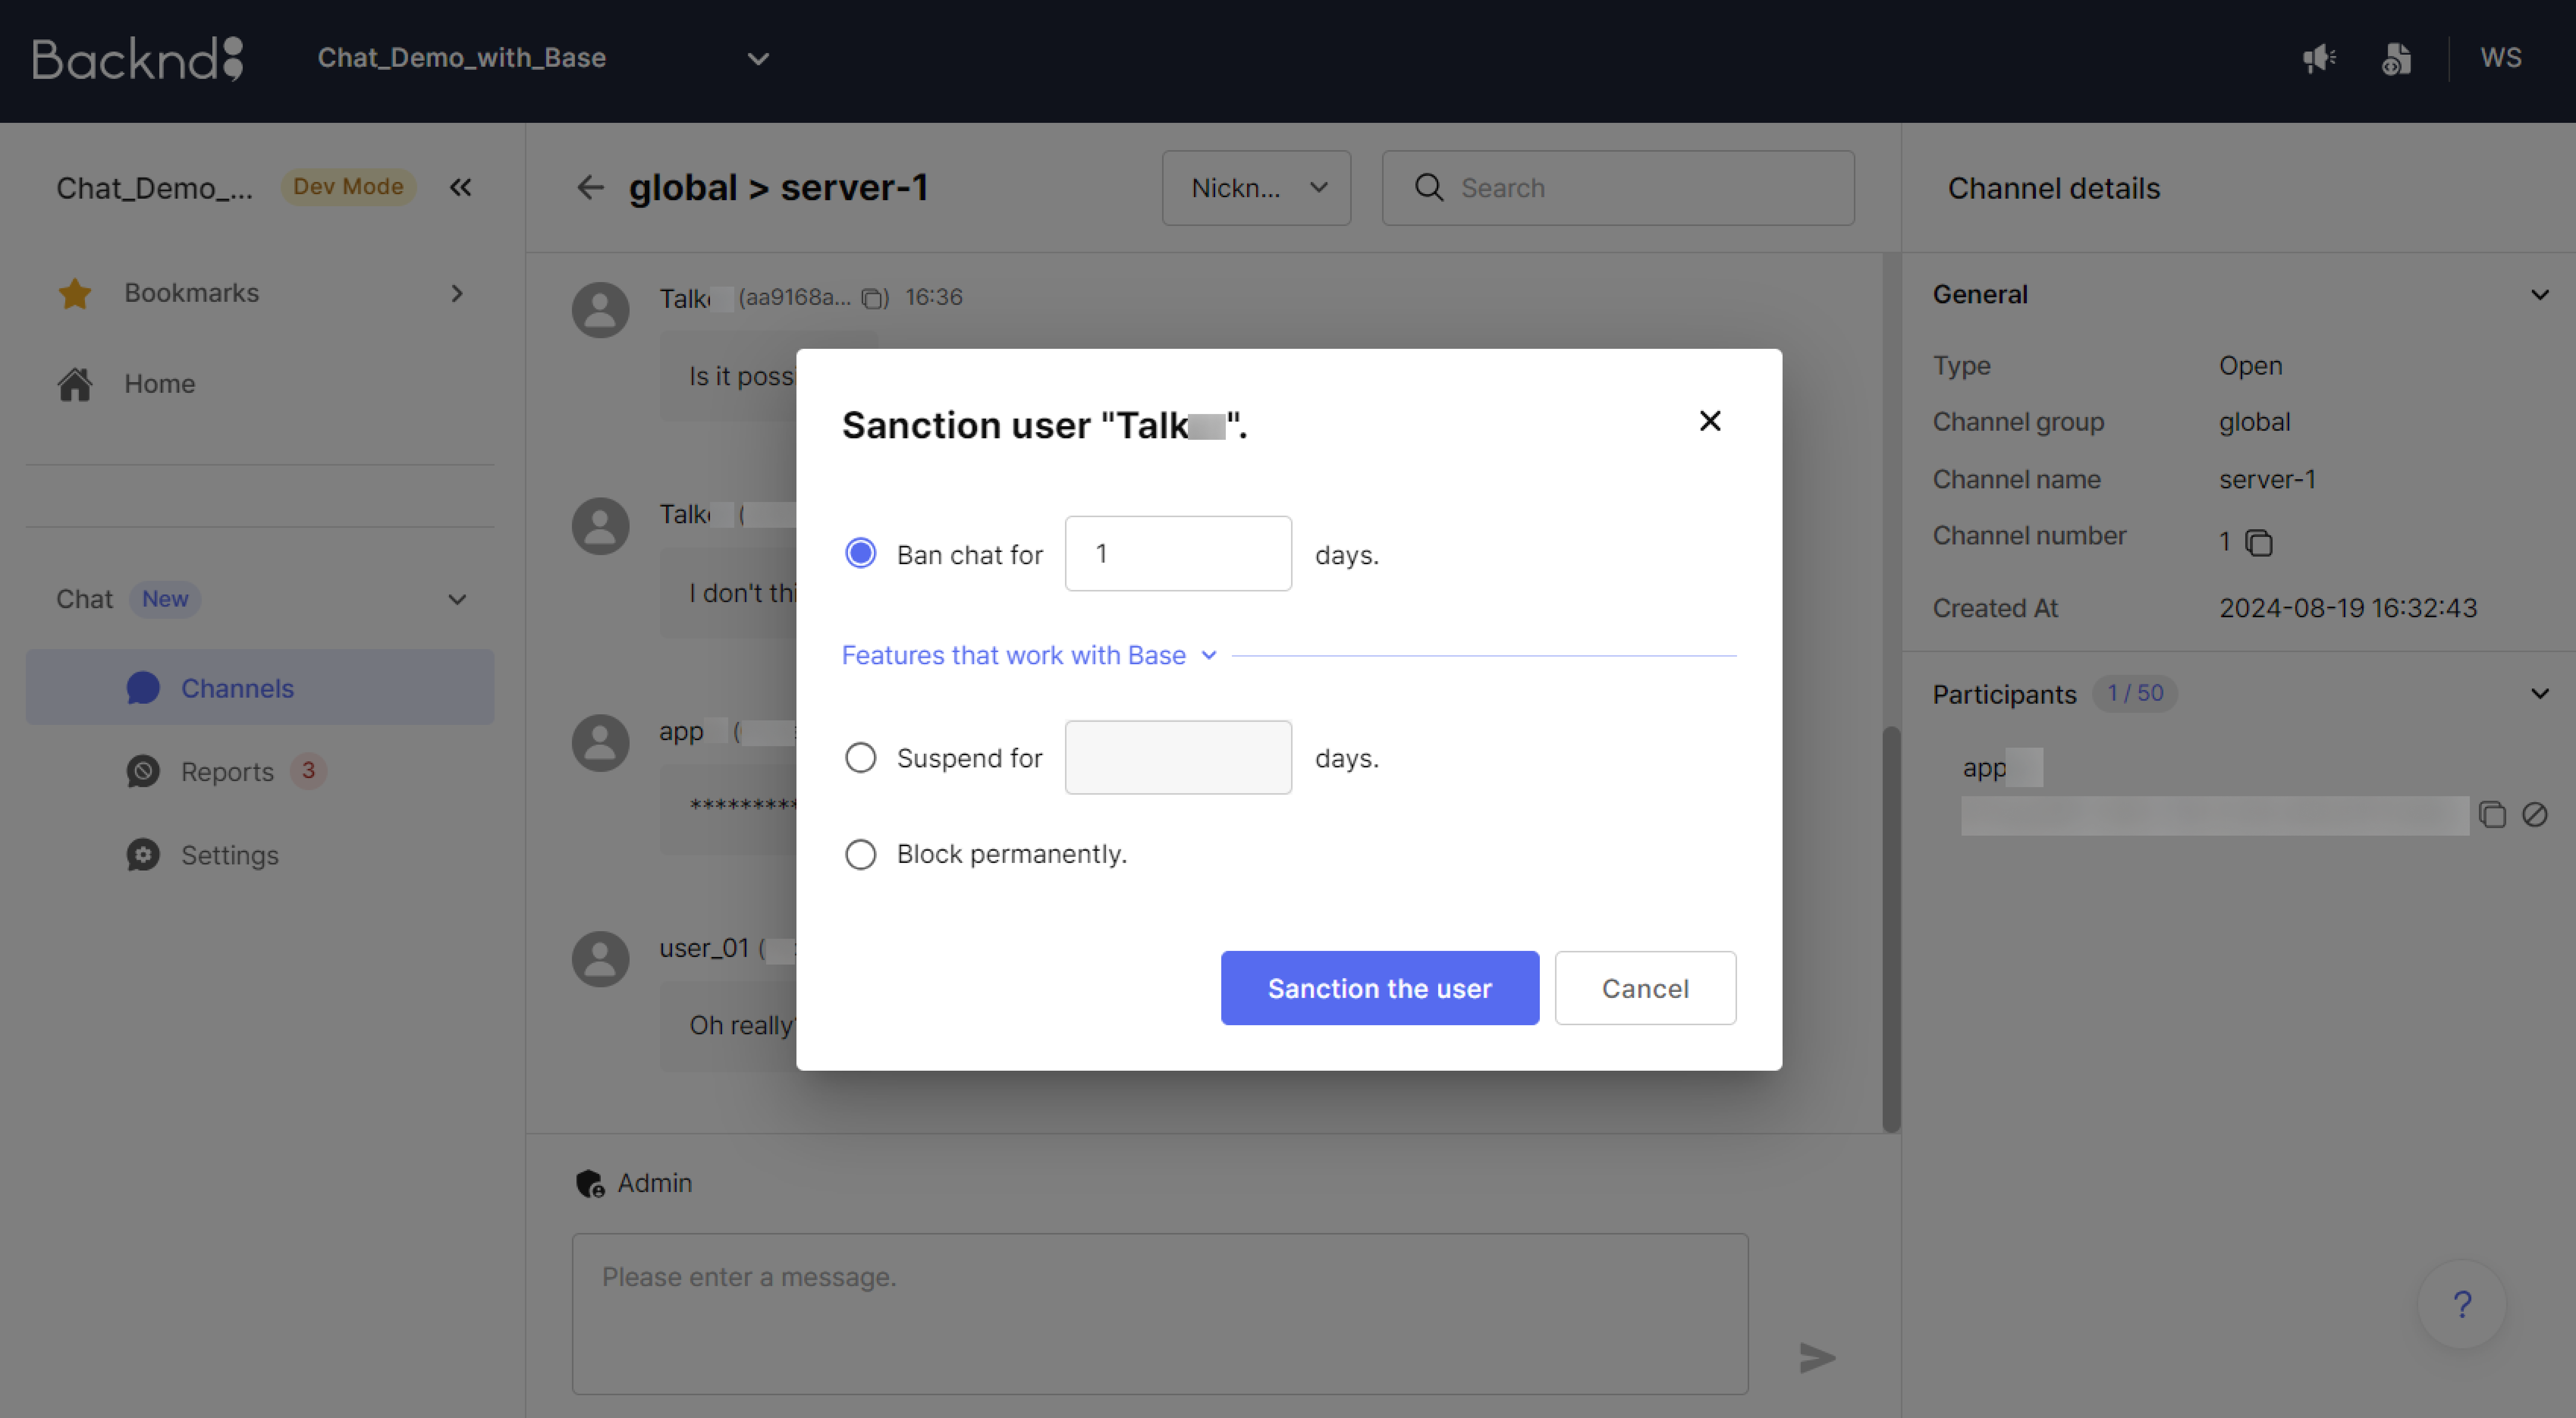Screen dimensions: 2576x1418
Task: Click the Settings gear bubble icon
Action: (143, 855)
